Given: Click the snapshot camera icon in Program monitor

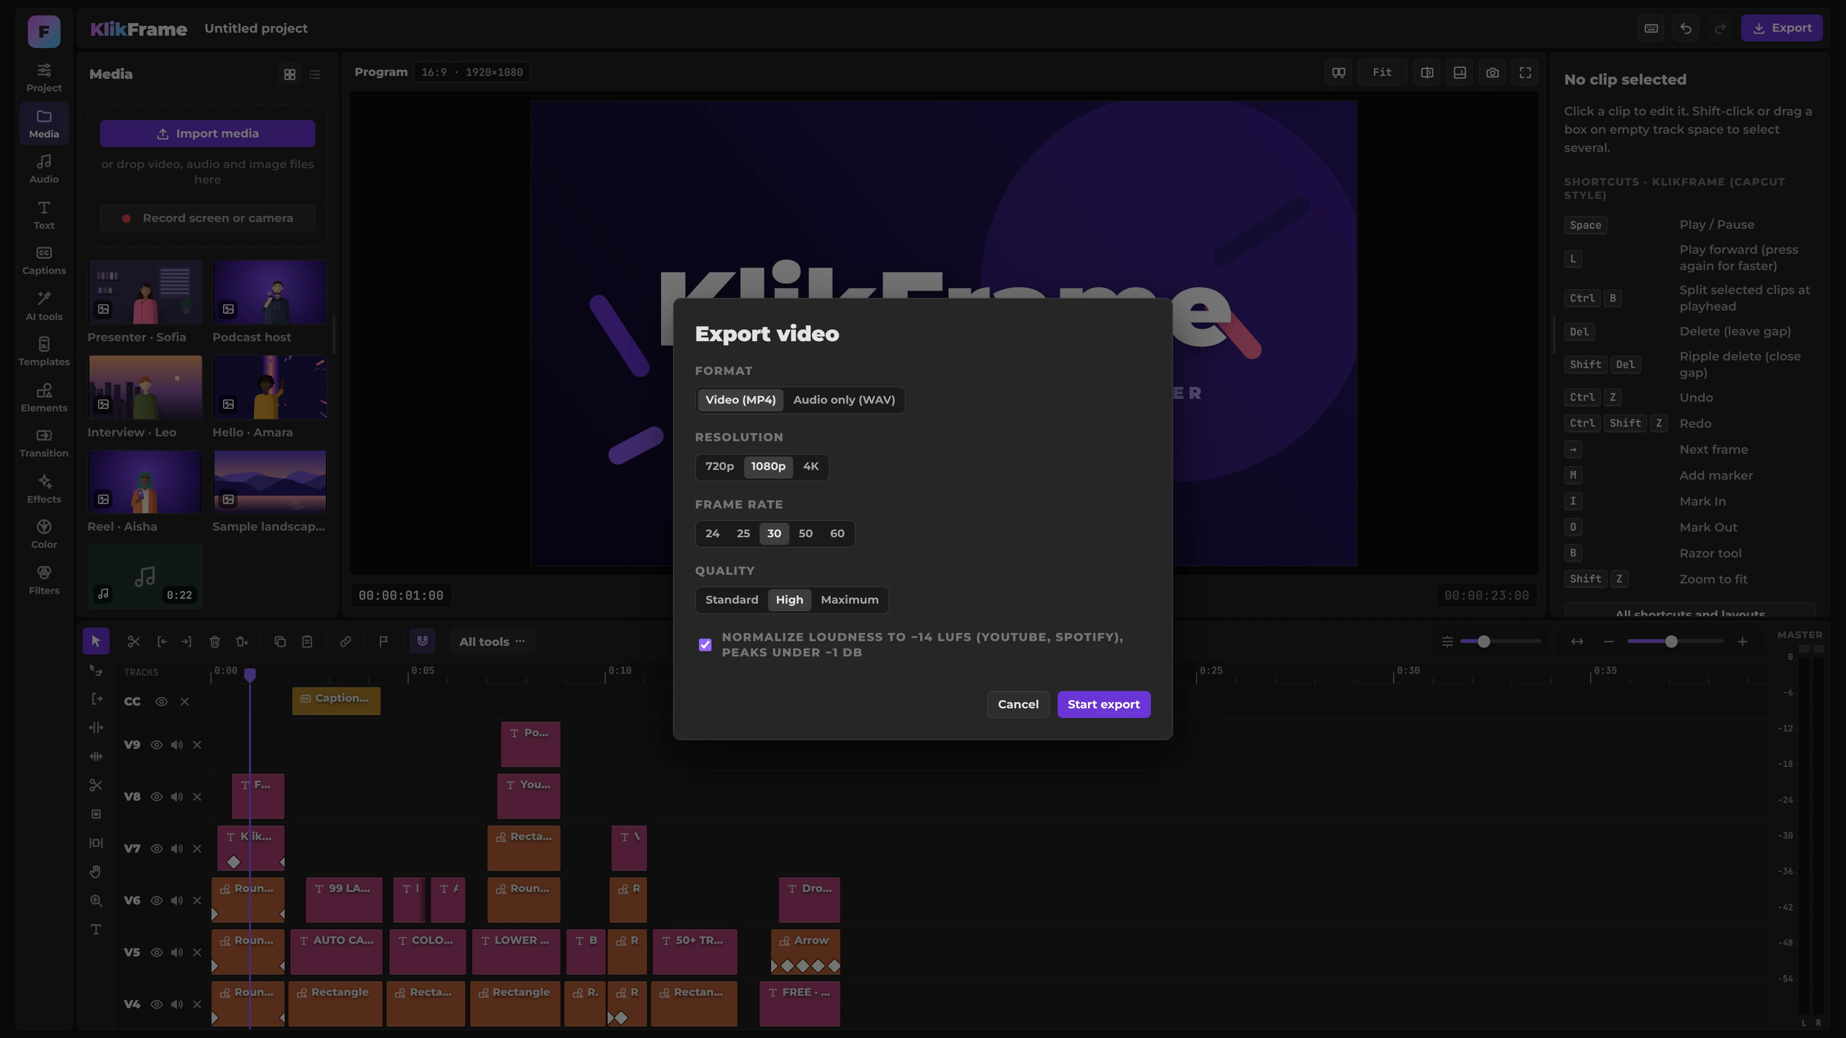Looking at the screenshot, I should click(1492, 73).
